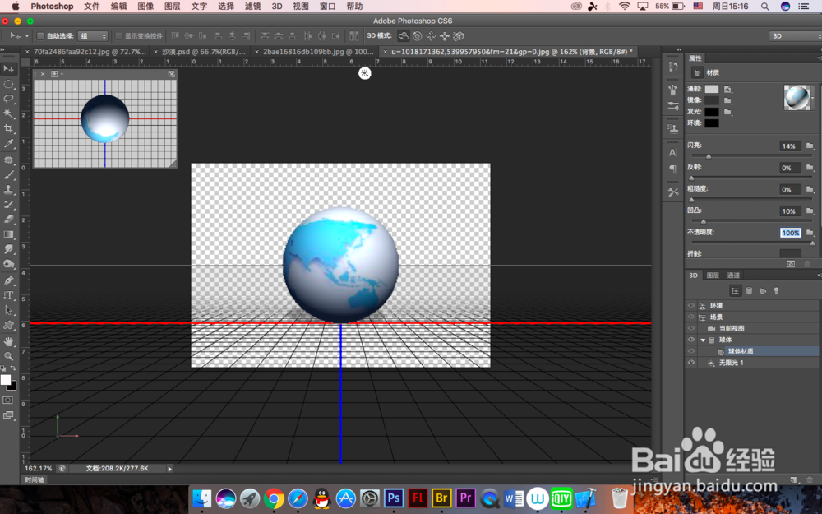The width and height of the screenshot is (822, 514).
Task: Open the 不透明度 texture folder menu
Action: point(810,233)
